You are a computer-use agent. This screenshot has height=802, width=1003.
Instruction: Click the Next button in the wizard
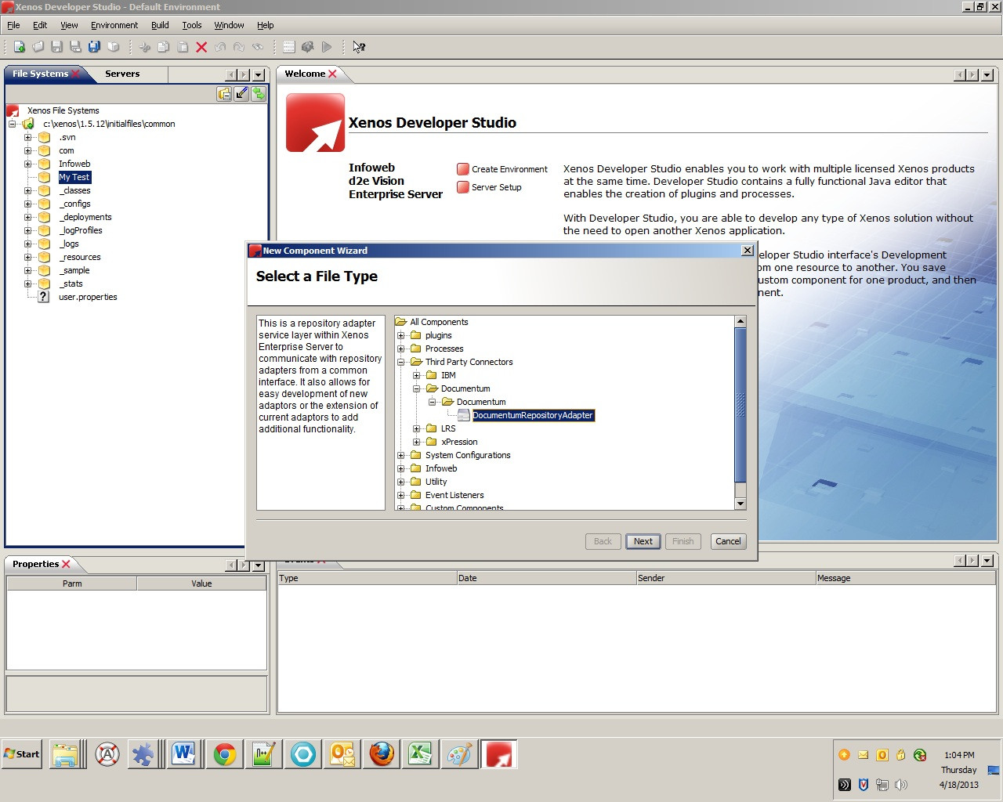pos(643,541)
